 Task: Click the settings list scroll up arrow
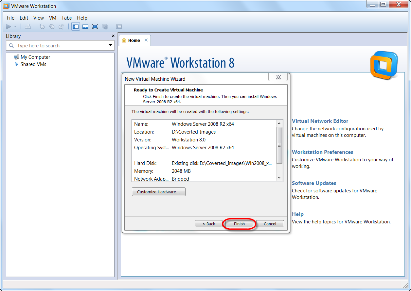(279, 123)
